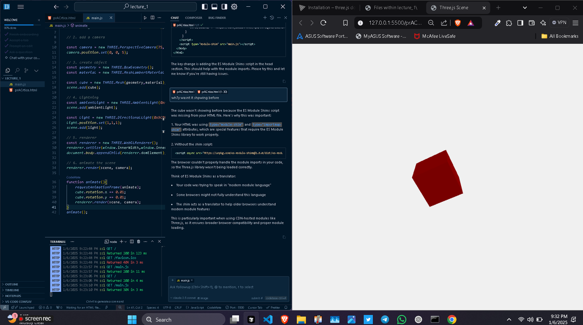Open editor more actions ellipsis
This screenshot has height=325, width=583.
point(160,17)
